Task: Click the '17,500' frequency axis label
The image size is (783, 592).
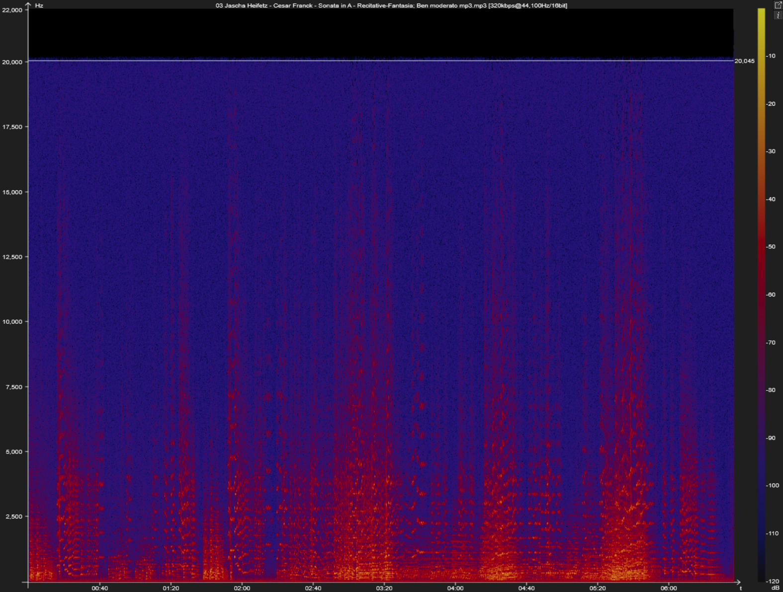Action: click(12, 127)
